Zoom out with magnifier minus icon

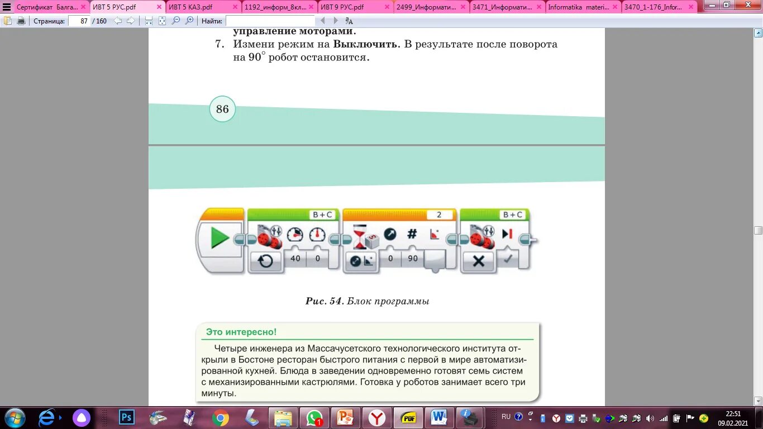tap(176, 21)
